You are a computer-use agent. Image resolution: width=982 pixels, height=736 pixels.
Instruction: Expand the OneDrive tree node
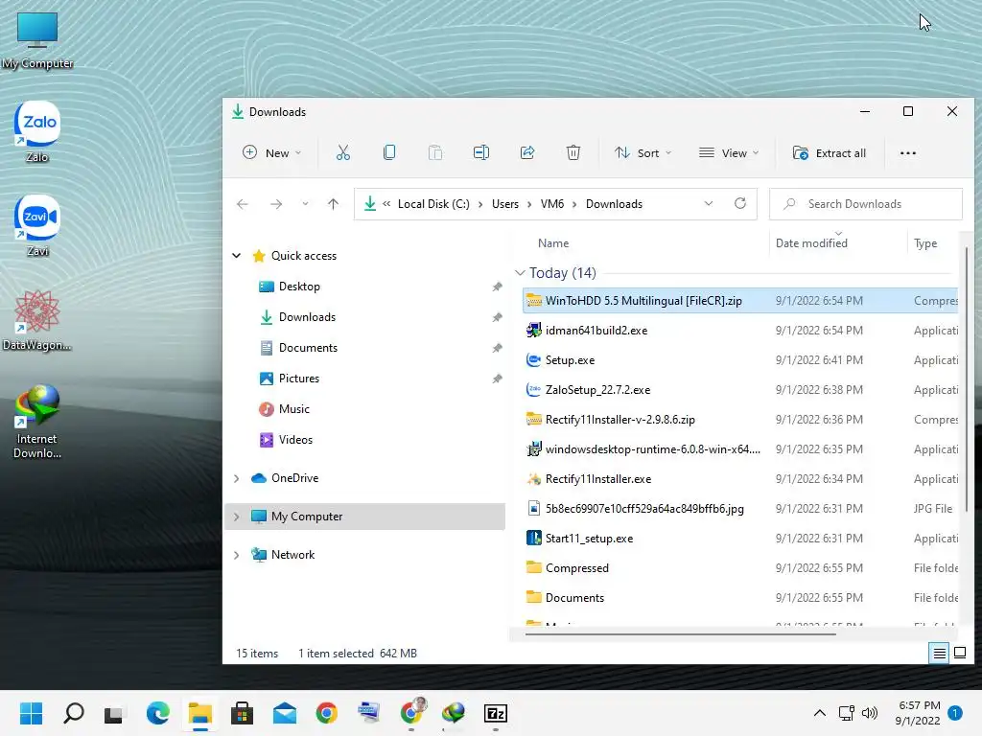237,478
